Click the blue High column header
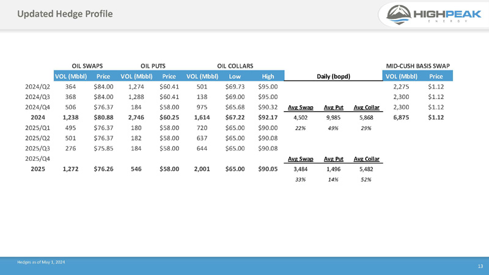Image resolution: width=489 pixels, height=275 pixels. pos(267,76)
